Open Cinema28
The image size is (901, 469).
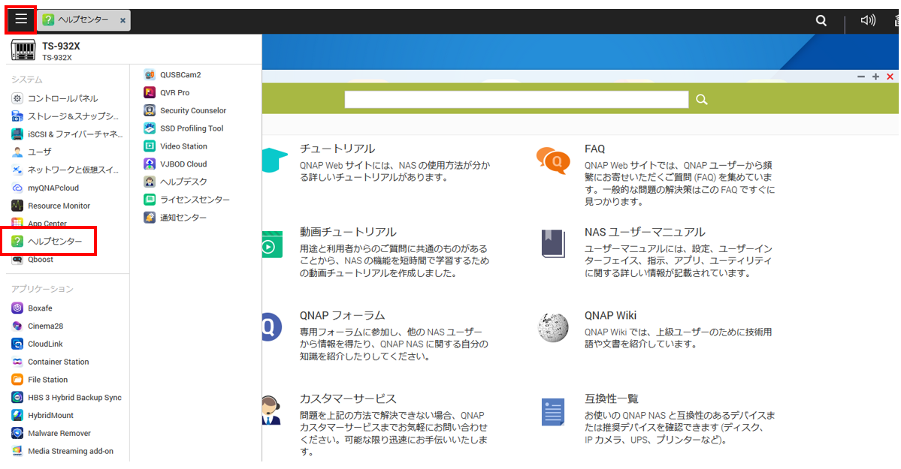pyautogui.click(x=38, y=326)
